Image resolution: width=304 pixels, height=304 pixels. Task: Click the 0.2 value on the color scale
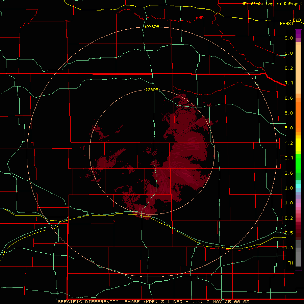(x=289, y=218)
